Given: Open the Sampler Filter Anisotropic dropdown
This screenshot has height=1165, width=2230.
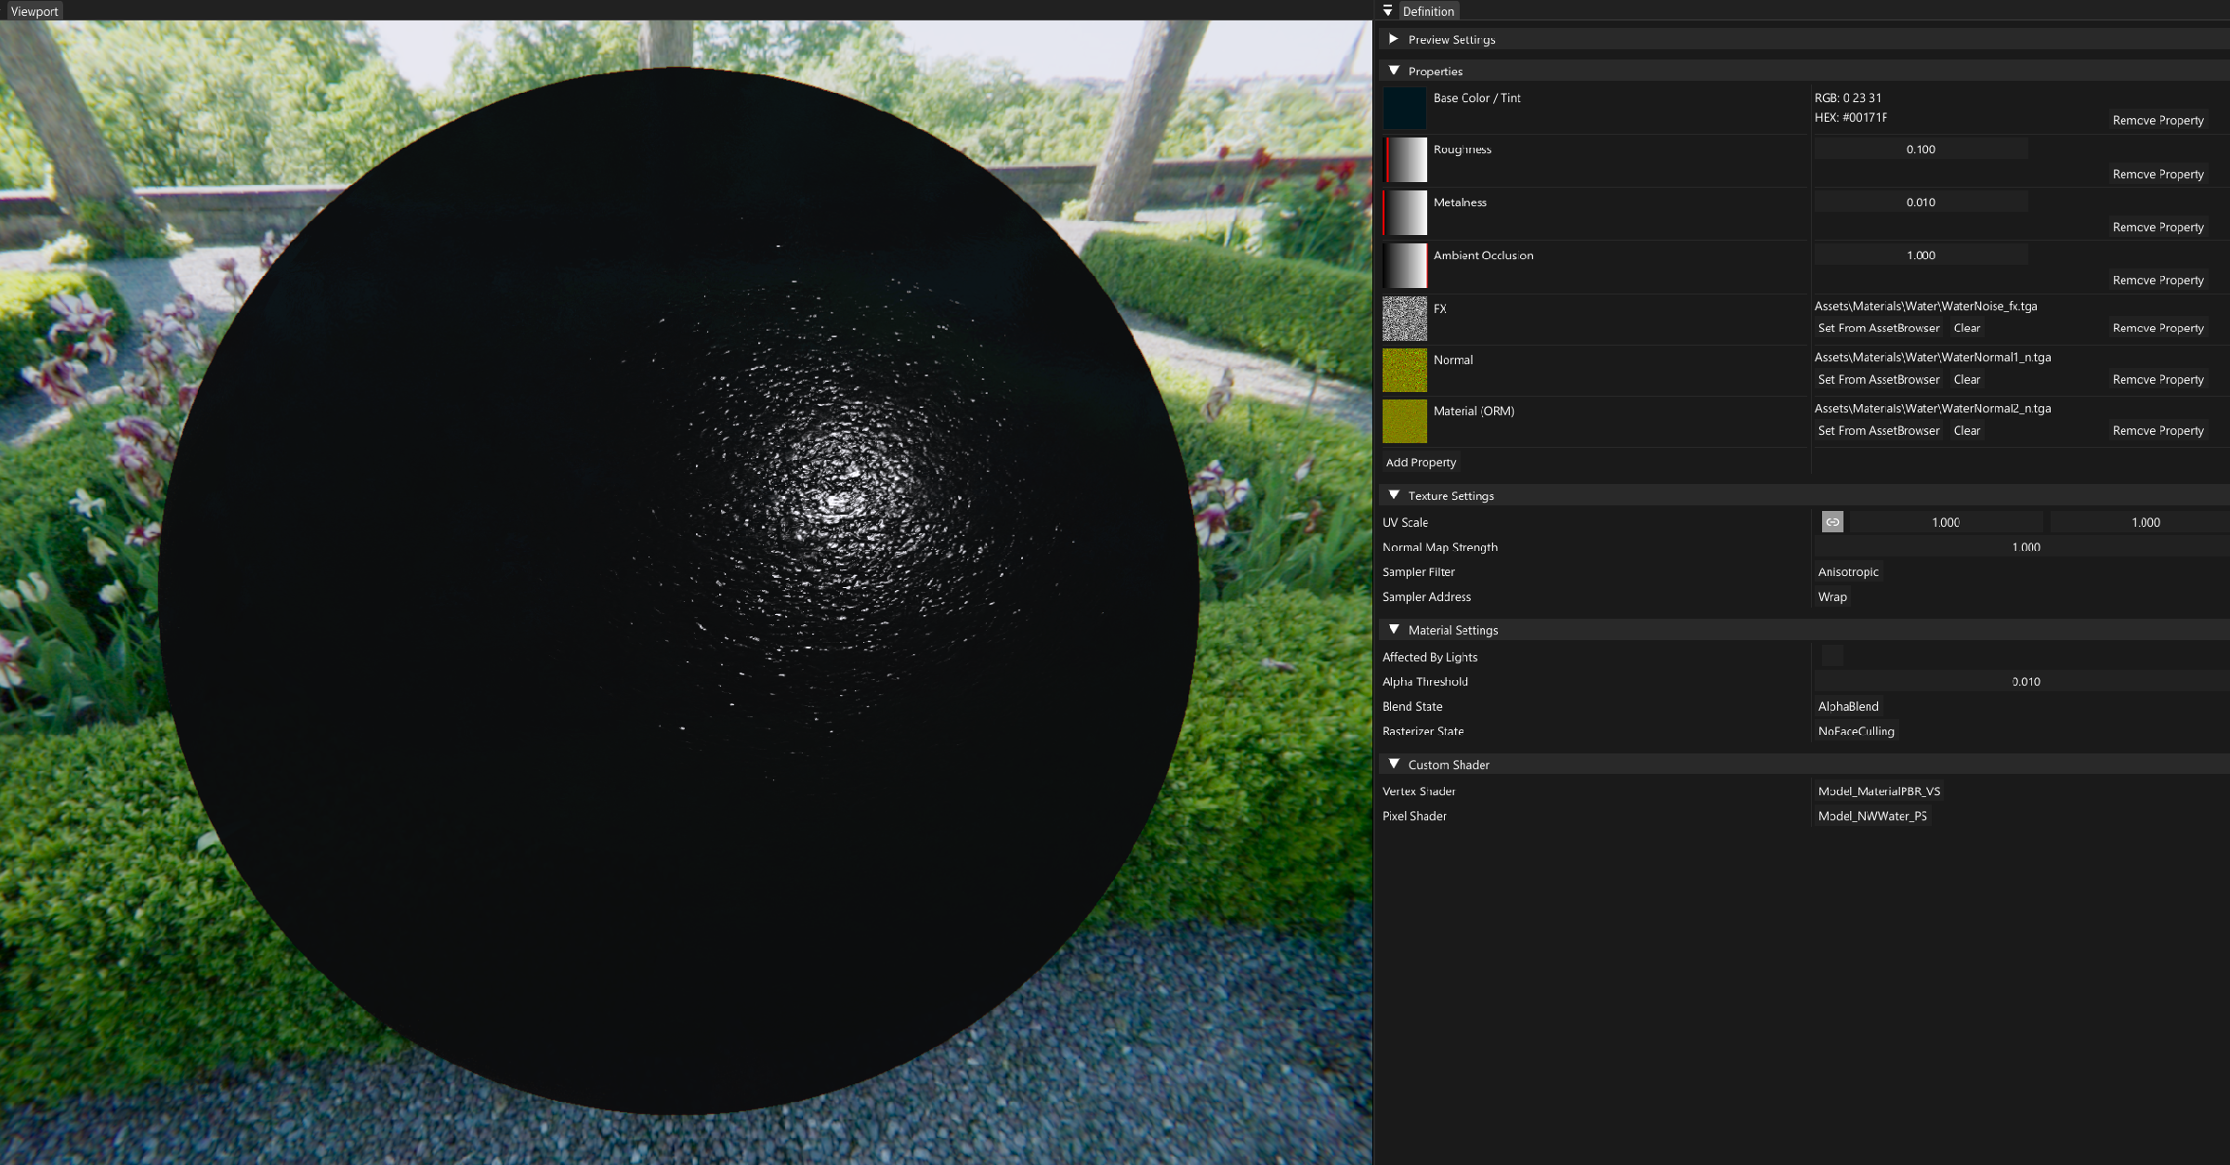Looking at the screenshot, I should [x=1848, y=572].
